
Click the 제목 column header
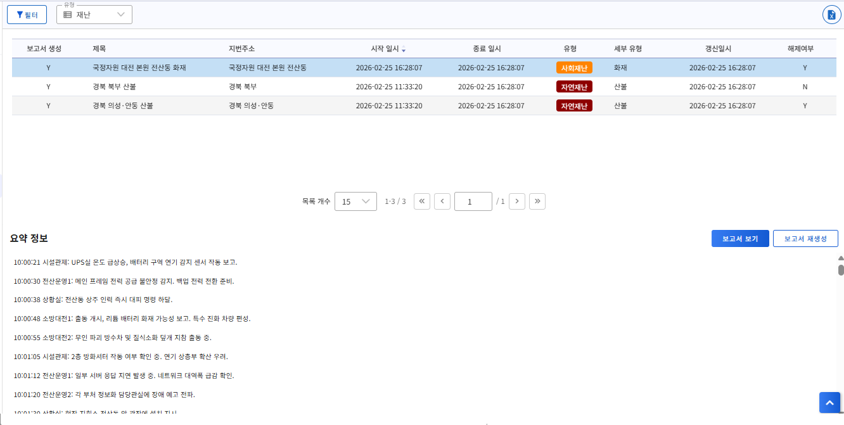(x=99, y=49)
